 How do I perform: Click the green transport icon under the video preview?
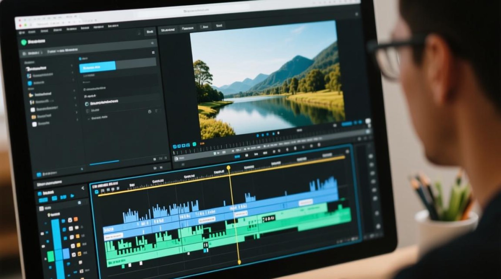coord(194,144)
